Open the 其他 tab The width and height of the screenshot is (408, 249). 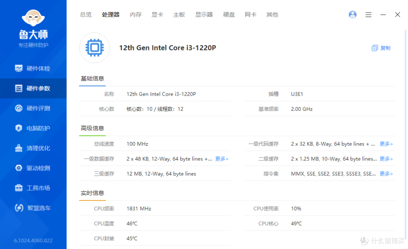coord(272,15)
